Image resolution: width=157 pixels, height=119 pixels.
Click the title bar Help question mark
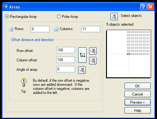tap(143, 7)
